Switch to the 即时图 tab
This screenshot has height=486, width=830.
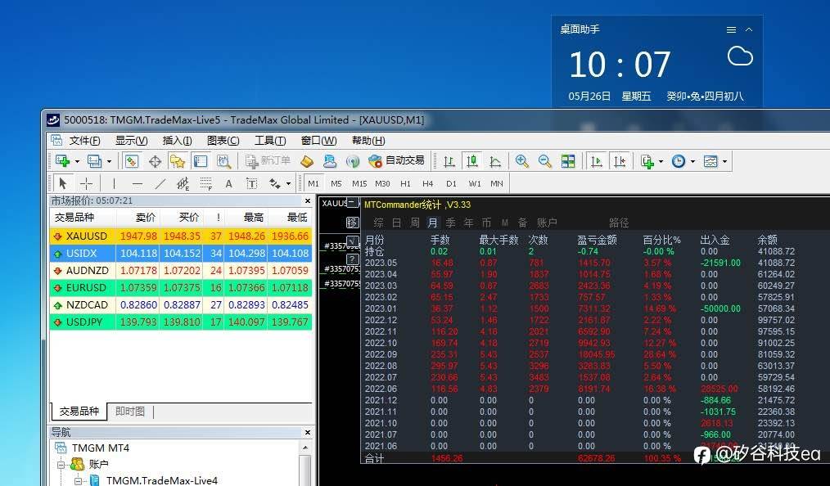pos(129,412)
